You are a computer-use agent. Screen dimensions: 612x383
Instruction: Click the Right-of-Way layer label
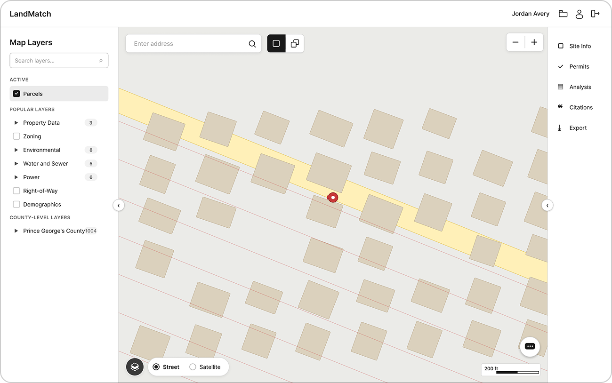click(x=40, y=191)
